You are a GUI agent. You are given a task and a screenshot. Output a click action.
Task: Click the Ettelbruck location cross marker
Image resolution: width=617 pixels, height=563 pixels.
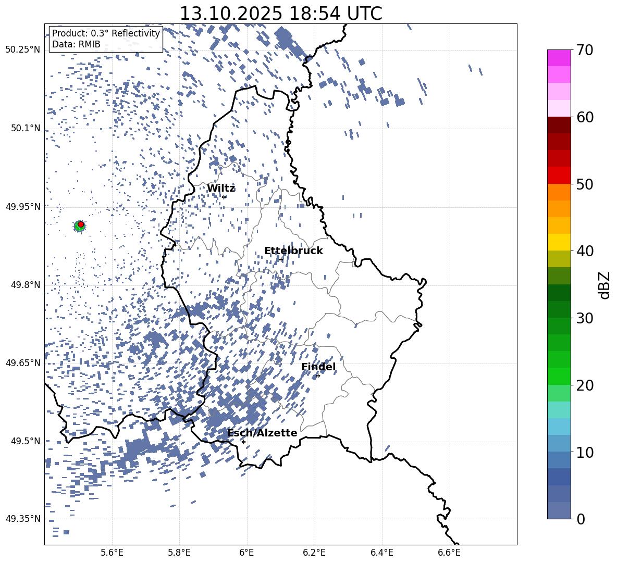(280, 259)
